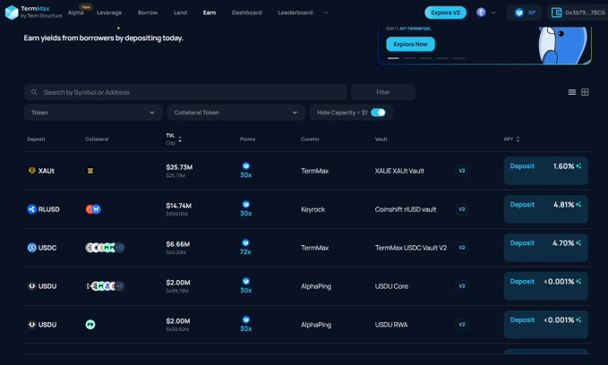
Task: Select the last banner carousel indicator
Action: tap(458, 58)
